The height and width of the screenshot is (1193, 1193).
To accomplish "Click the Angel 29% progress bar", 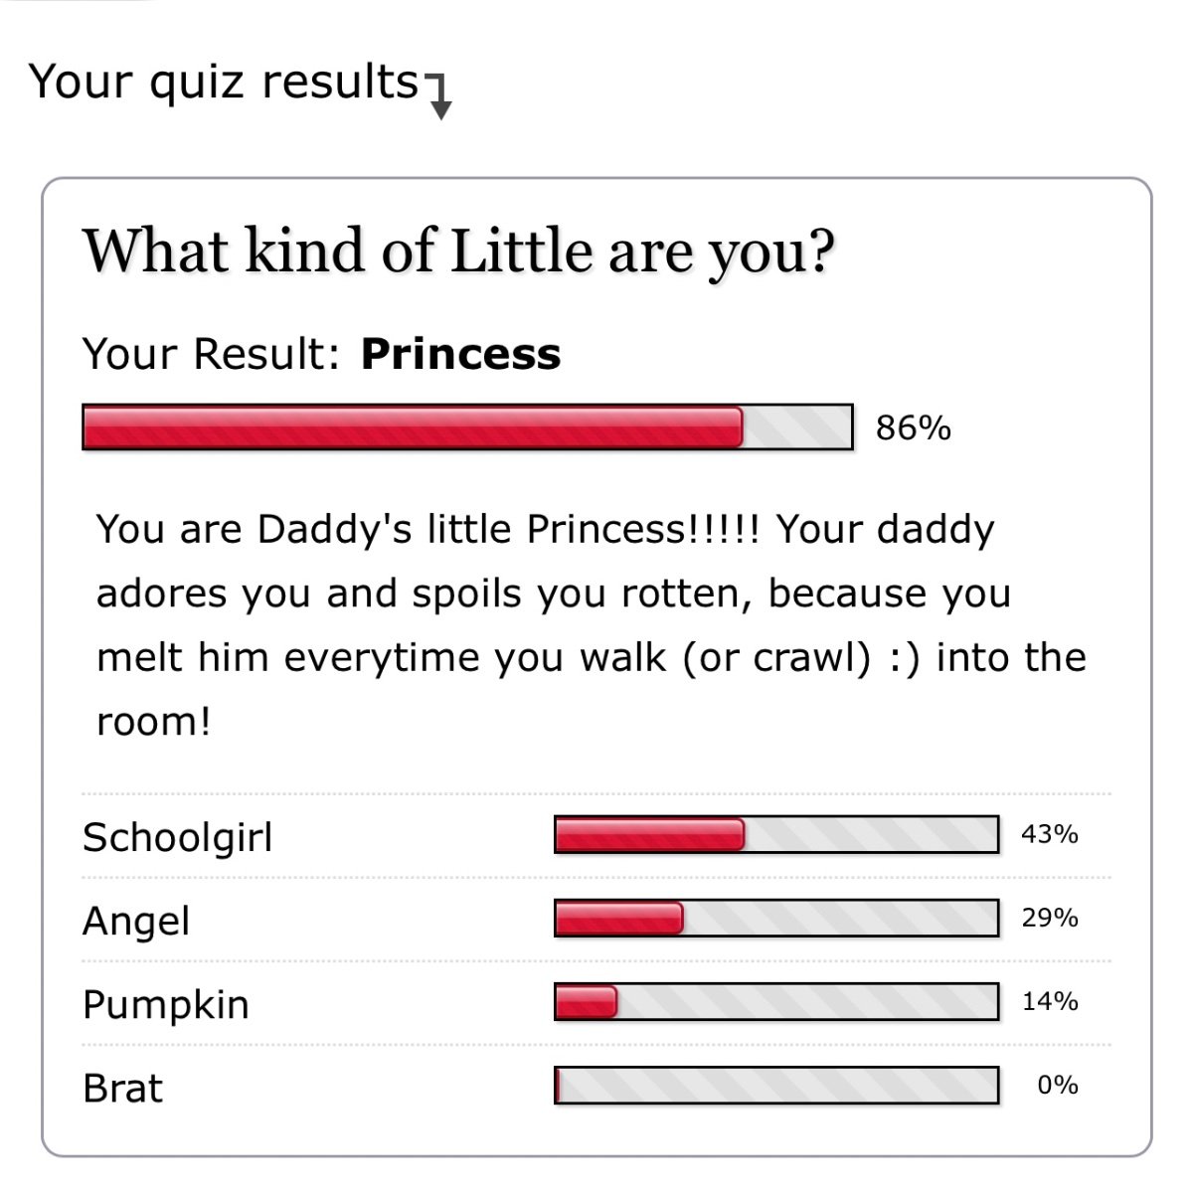I will click(776, 918).
